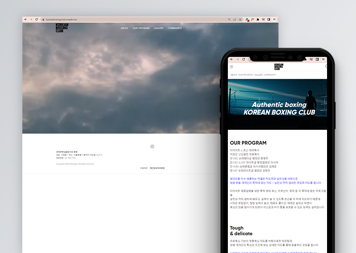Open ABOUT in the desktop site navigation
The width and height of the screenshot is (356, 253).
click(124, 28)
